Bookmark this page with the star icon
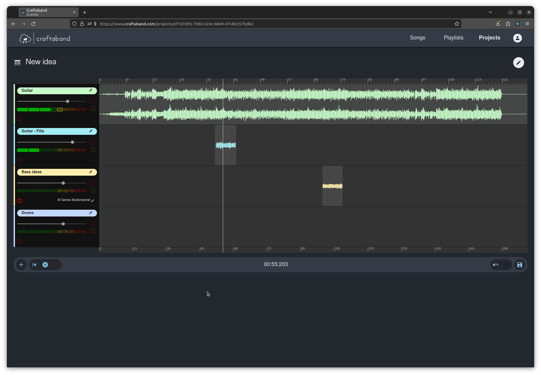Image resolution: width=541 pixels, height=375 pixels. pyautogui.click(x=457, y=24)
